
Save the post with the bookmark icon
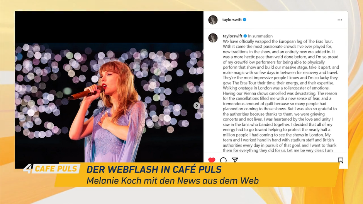[x=340, y=160]
